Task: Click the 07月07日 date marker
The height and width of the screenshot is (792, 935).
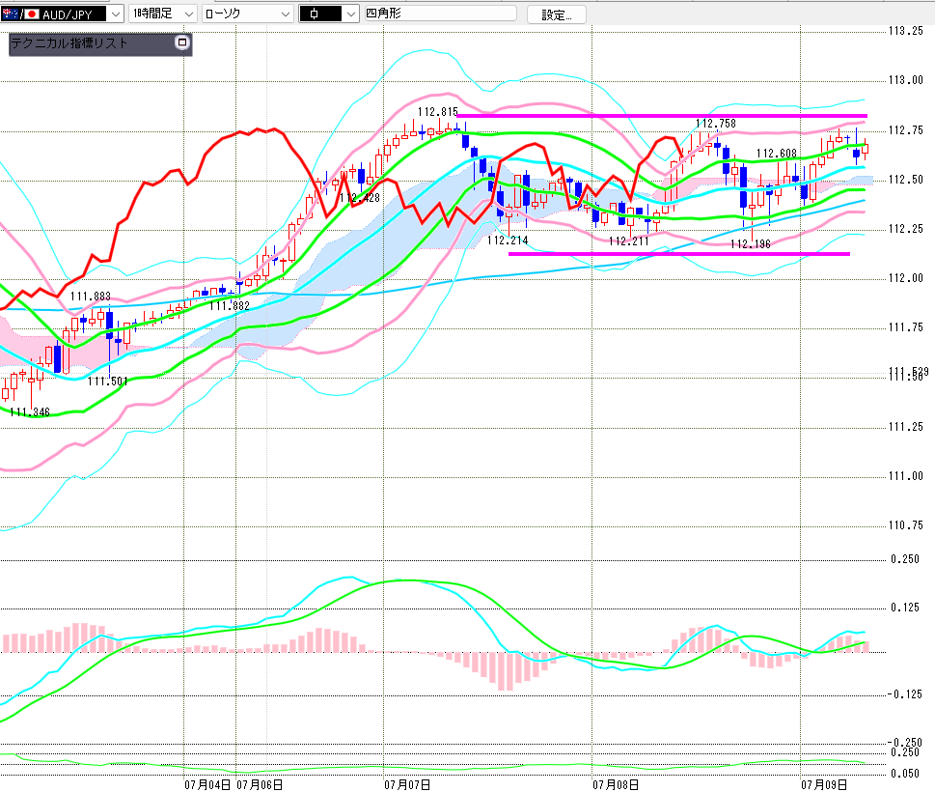Action: 406,784
